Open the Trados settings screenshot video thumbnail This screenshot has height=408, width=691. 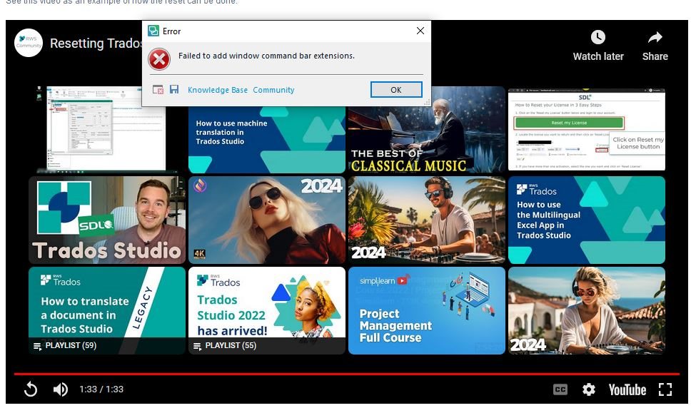pyautogui.click(x=107, y=129)
